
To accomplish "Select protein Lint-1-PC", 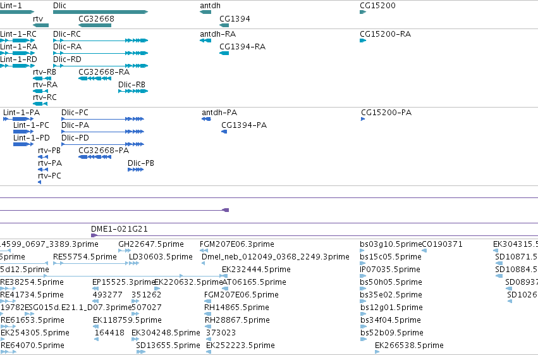I will coord(23,132).
